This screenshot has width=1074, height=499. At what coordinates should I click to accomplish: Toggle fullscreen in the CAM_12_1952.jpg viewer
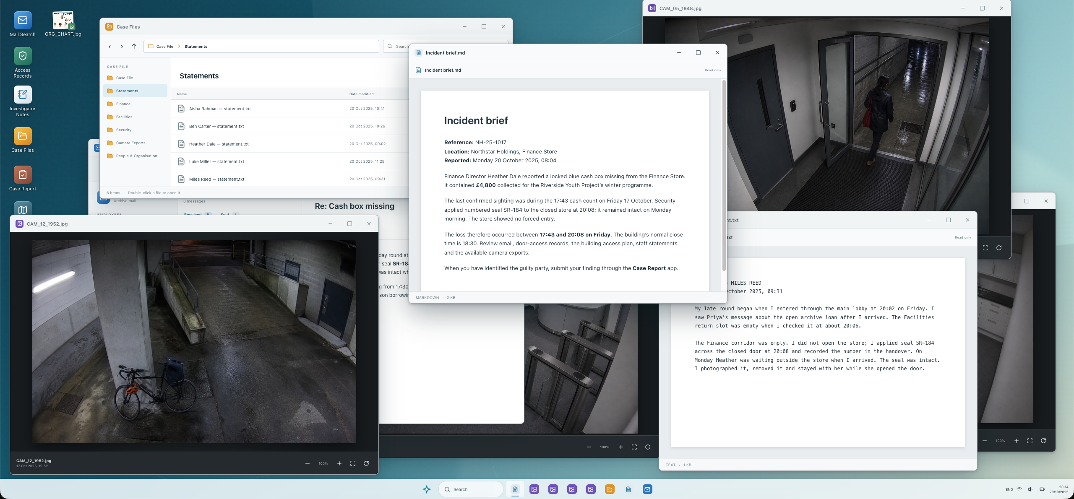pyautogui.click(x=353, y=463)
